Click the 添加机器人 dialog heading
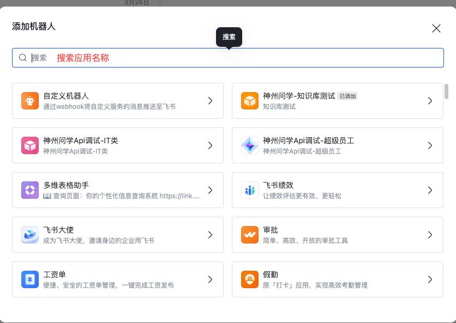 coord(34,27)
